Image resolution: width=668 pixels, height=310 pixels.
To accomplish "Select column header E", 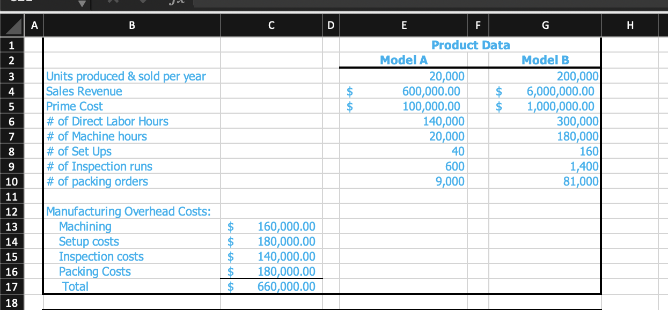I will [x=403, y=25].
